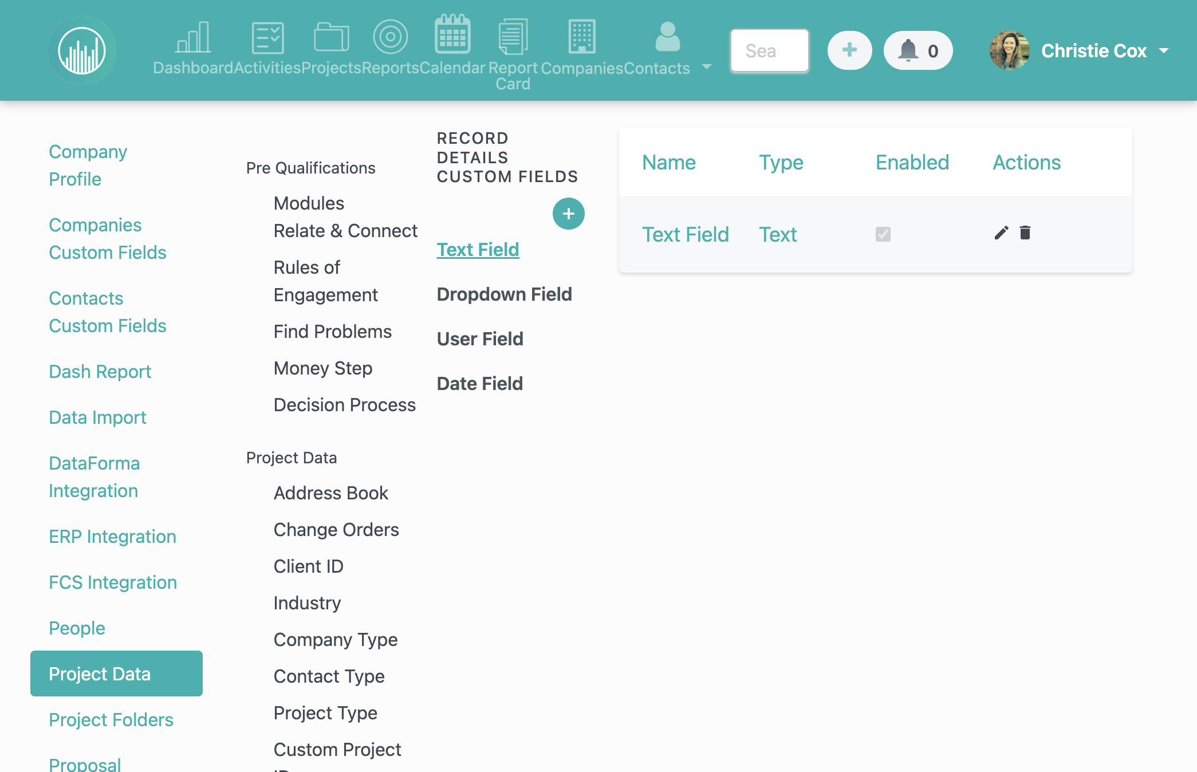Open Modules under Pre Qualifications
This screenshot has width=1197, height=772.
(309, 203)
